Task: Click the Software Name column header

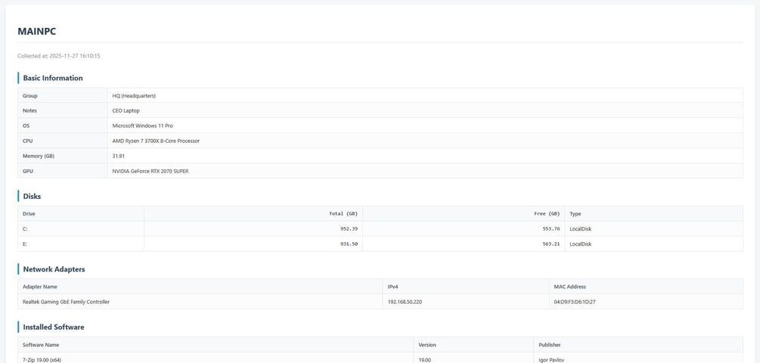Action: coord(216,345)
